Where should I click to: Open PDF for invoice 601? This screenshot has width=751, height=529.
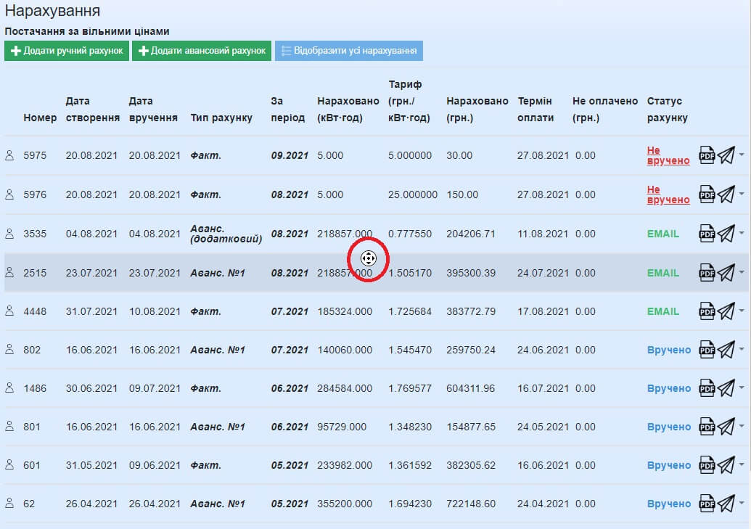coord(707,465)
